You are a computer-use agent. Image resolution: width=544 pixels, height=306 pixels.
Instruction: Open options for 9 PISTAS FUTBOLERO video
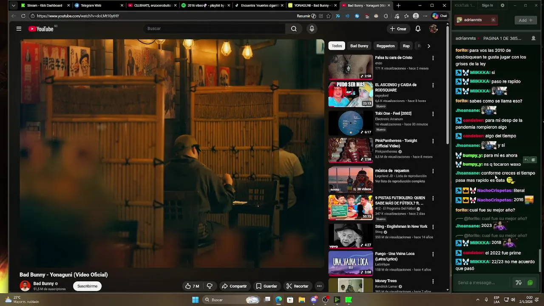(433, 198)
